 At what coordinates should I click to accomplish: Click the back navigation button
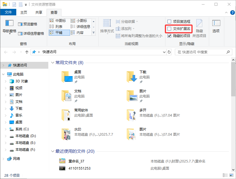coord(5,52)
